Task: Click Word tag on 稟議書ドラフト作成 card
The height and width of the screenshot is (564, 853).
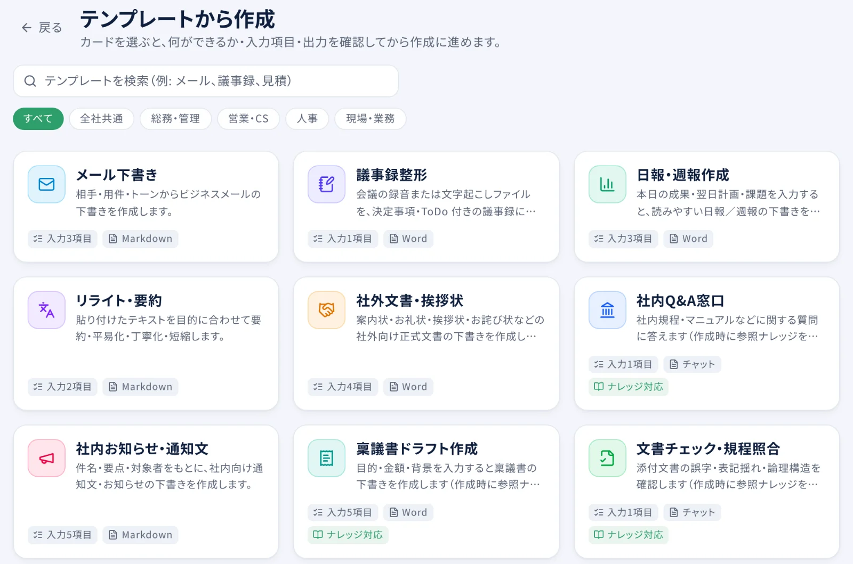Action: [408, 512]
